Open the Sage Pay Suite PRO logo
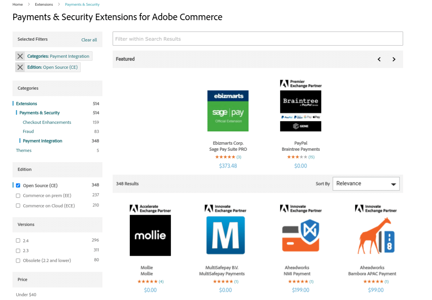432x300 pixels. 228,111
